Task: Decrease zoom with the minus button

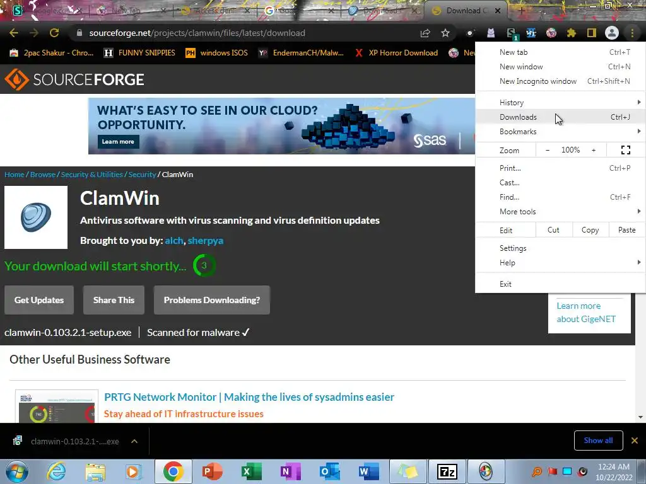Action: pyautogui.click(x=548, y=150)
